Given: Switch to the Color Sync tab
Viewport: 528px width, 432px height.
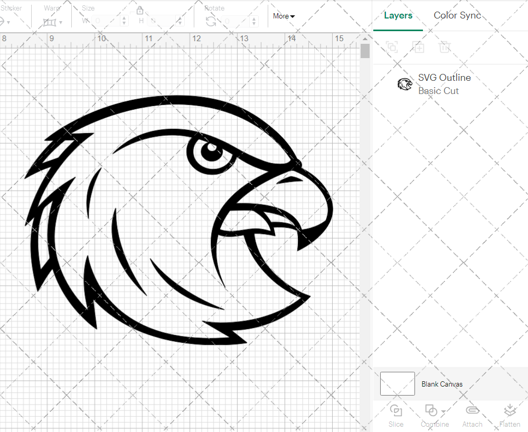Looking at the screenshot, I should click(x=457, y=15).
